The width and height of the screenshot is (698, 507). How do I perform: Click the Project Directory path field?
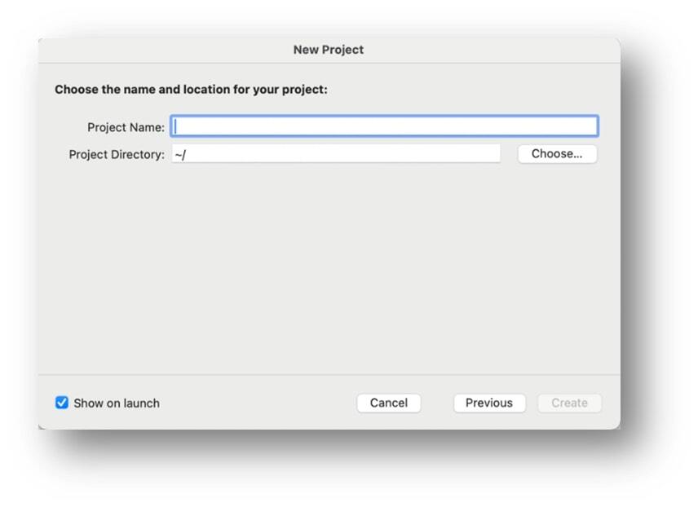[x=334, y=153]
